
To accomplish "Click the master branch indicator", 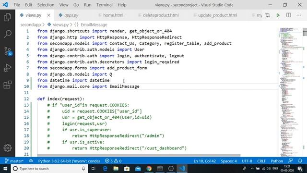I will coord(14,161).
